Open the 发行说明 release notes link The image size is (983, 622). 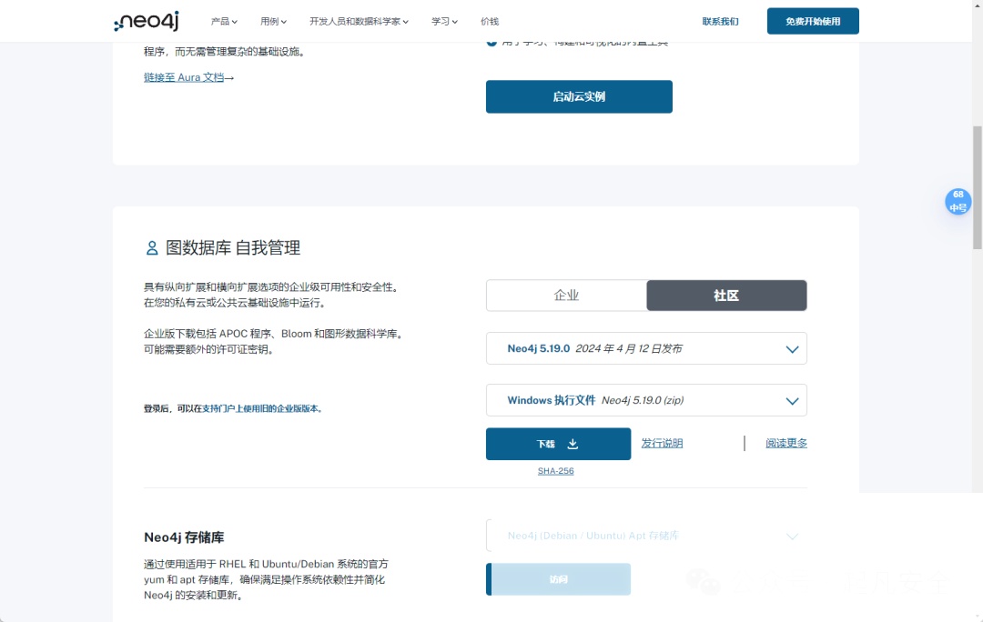(662, 443)
